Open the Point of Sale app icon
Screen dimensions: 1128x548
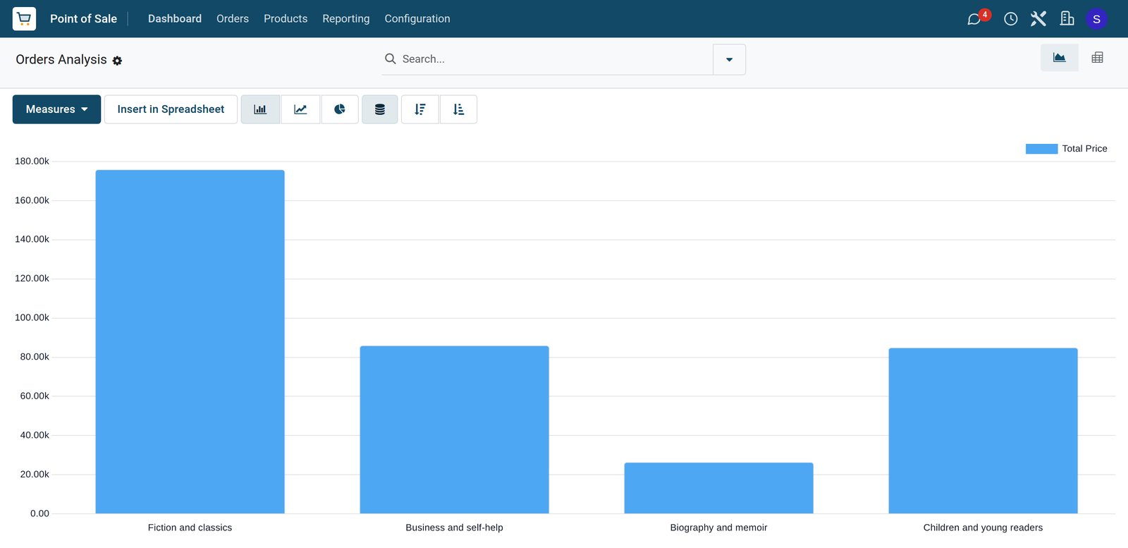click(x=24, y=18)
